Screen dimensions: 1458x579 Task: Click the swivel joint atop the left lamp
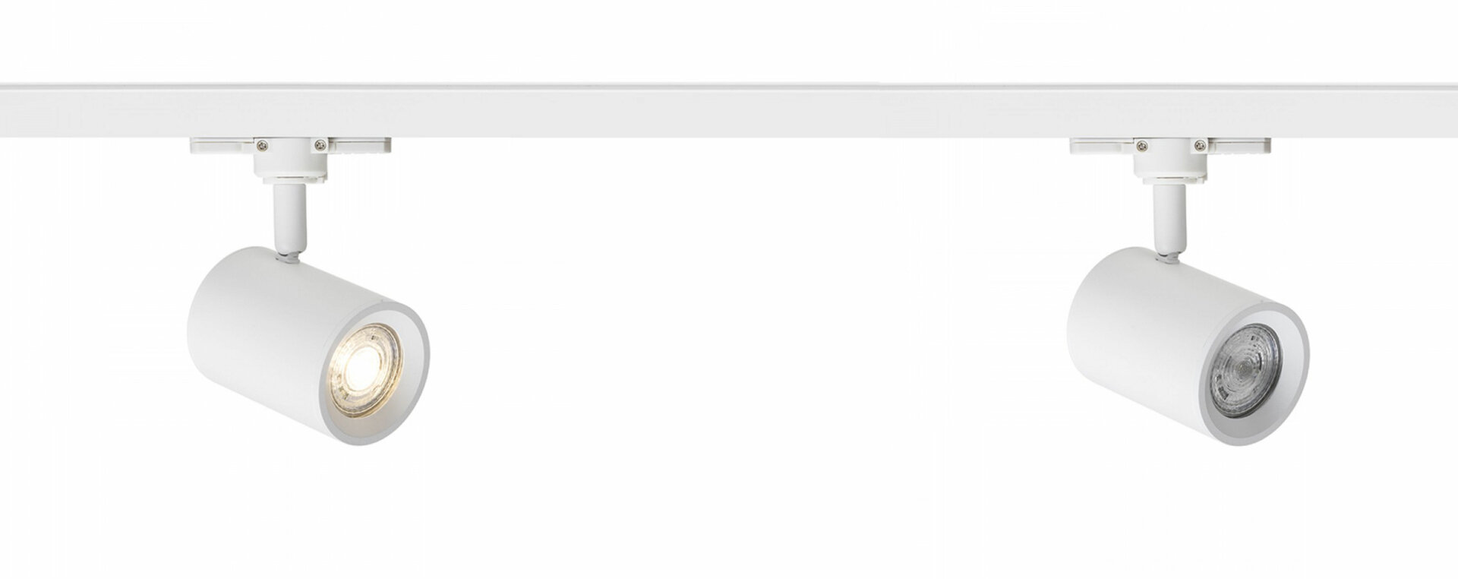[x=289, y=256]
